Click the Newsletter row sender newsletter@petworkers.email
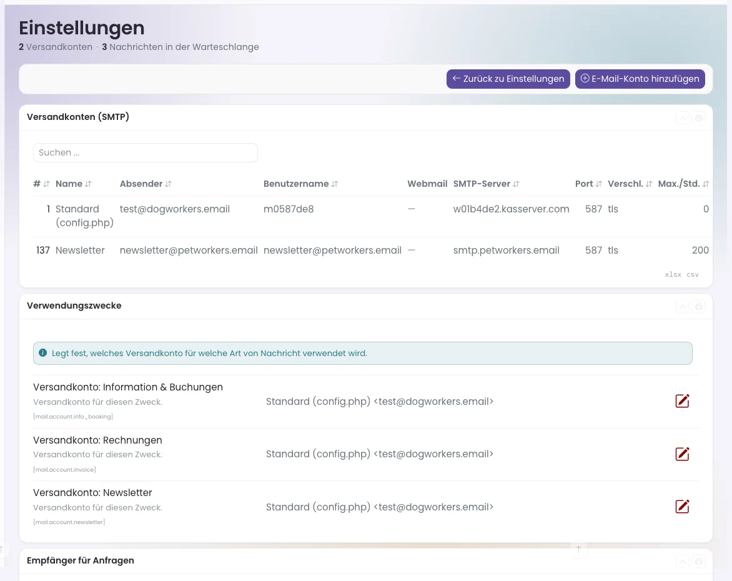Viewport: 732px width, 581px height. pos(189,251)
